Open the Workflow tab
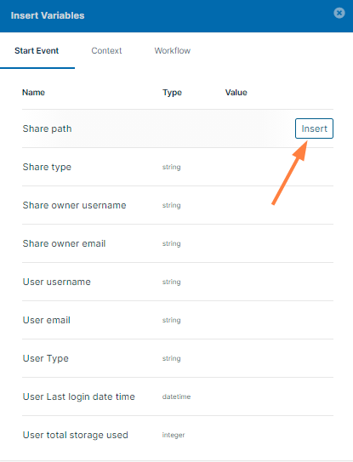 click(x=173, y=51)
